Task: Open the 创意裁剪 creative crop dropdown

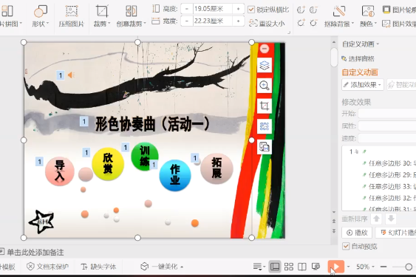Action: click(x=131, y=16)
